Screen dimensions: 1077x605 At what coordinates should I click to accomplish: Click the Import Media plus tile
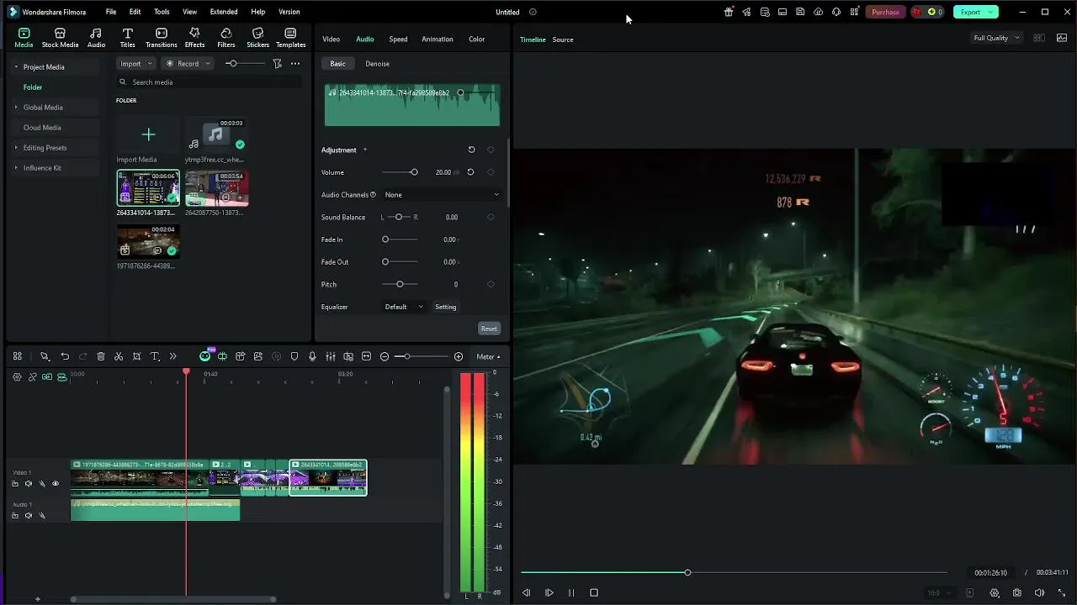click(148, 134)
